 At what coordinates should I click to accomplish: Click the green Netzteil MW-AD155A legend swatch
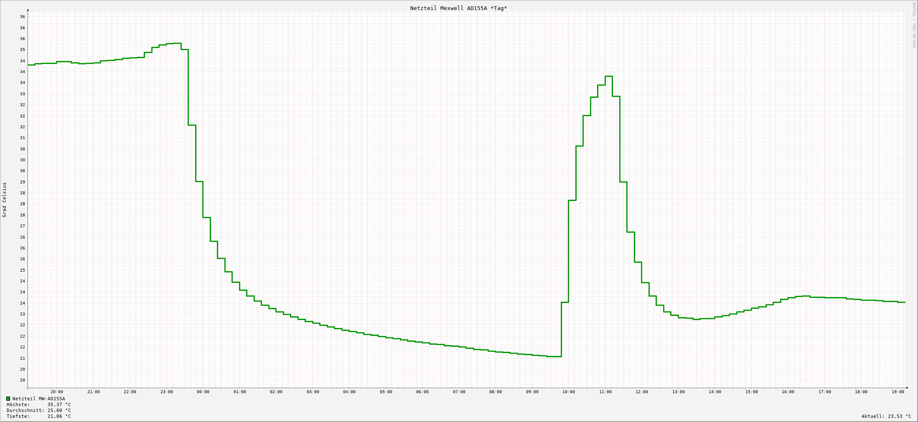coord(8,399)
